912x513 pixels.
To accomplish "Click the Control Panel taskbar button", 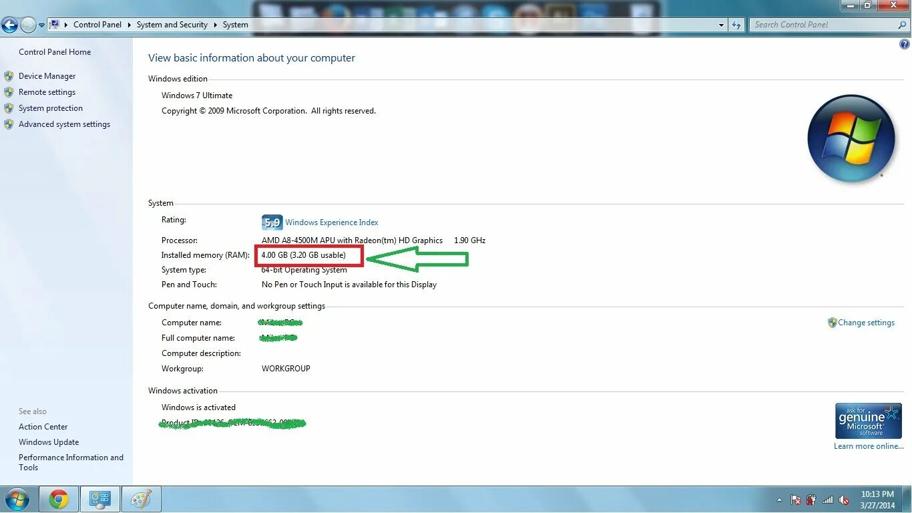I will [x=100, y=500].
